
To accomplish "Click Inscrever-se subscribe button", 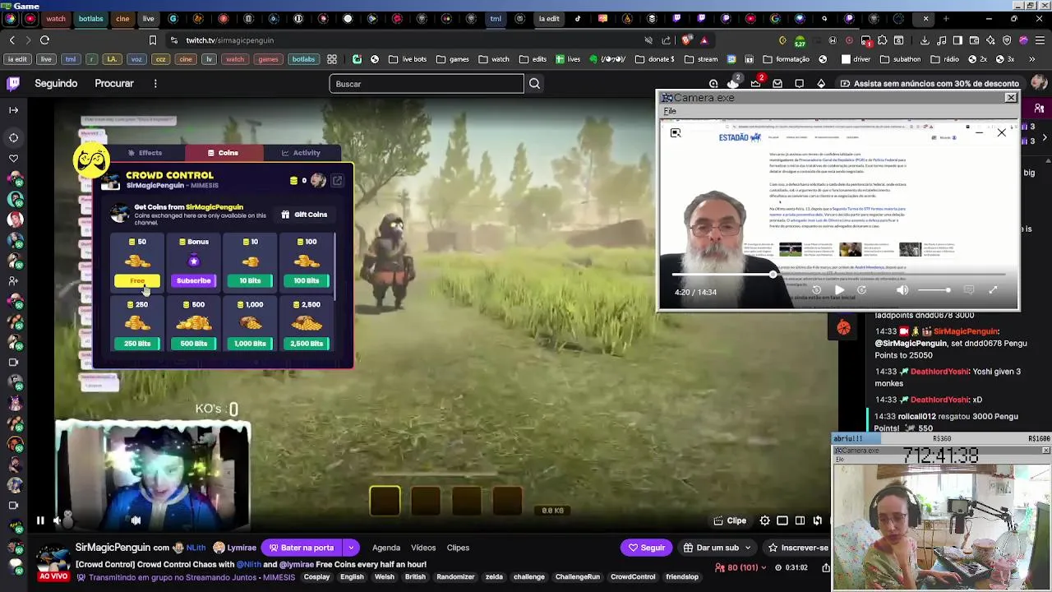I will [x=797, y=548].
